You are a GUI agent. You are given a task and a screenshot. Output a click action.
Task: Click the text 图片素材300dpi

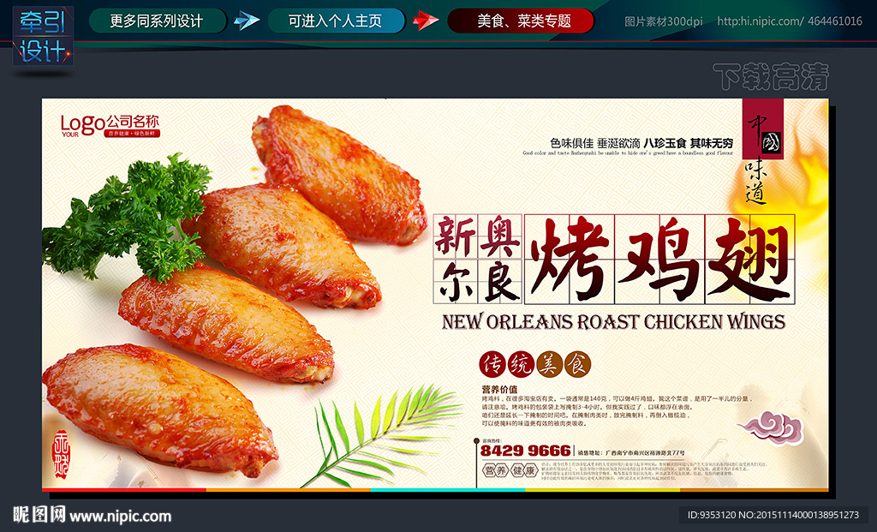click(664, 21)
